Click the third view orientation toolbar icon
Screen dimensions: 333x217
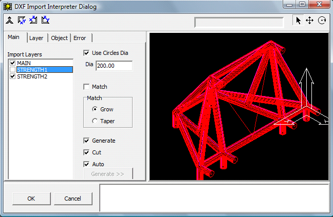coord(33,21)
